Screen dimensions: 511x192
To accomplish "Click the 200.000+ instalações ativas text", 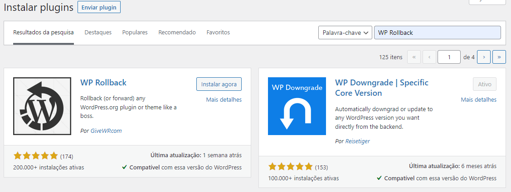I will pyautogui.click(x=49, y=168).
